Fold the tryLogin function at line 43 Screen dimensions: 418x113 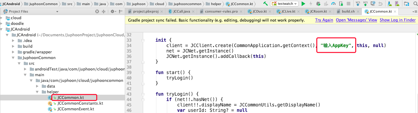(143, 94)
